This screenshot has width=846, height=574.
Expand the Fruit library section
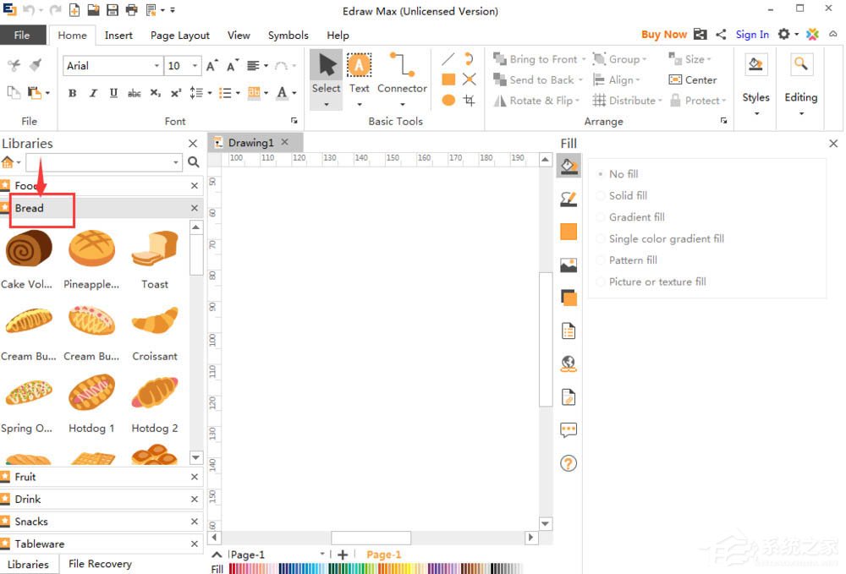coord(25,477)
